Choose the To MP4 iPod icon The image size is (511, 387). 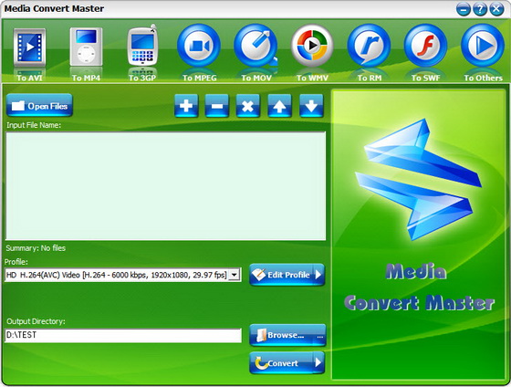[x=86, y=47]
